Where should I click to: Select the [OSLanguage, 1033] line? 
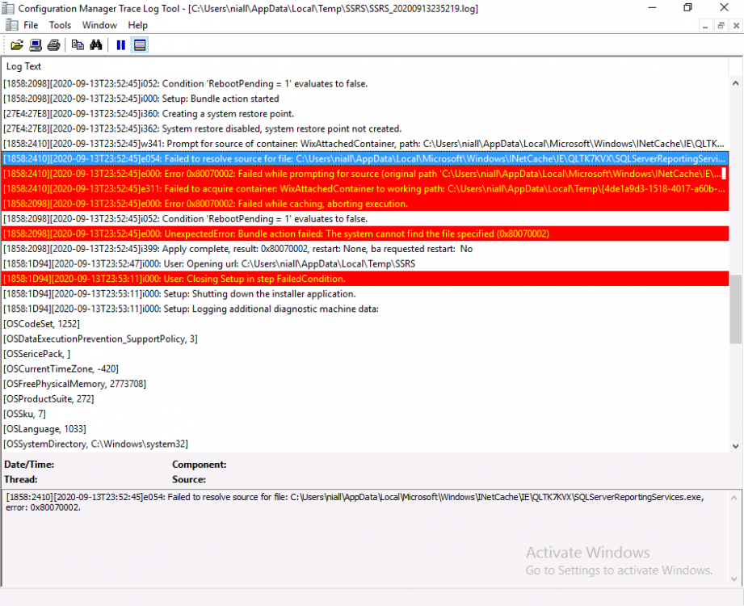[365, 429]
